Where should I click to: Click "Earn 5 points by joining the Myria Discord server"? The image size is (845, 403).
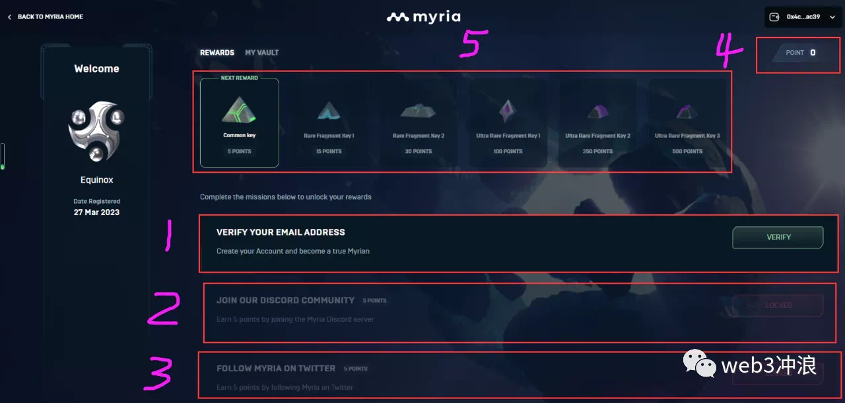[295, 319]
